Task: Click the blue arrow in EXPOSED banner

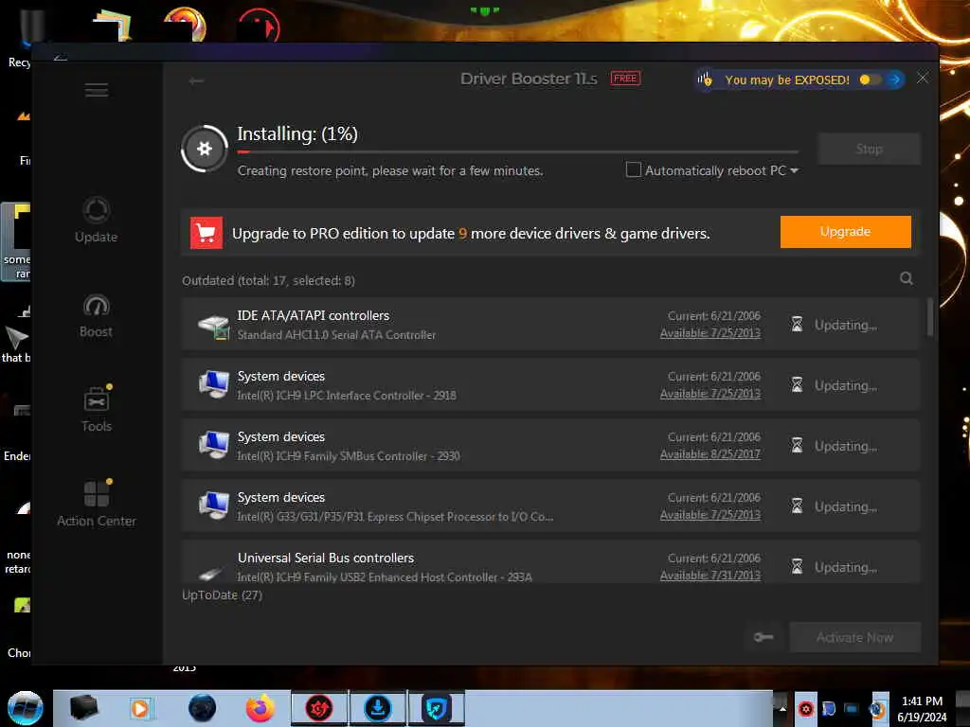Action: [894, 80]
